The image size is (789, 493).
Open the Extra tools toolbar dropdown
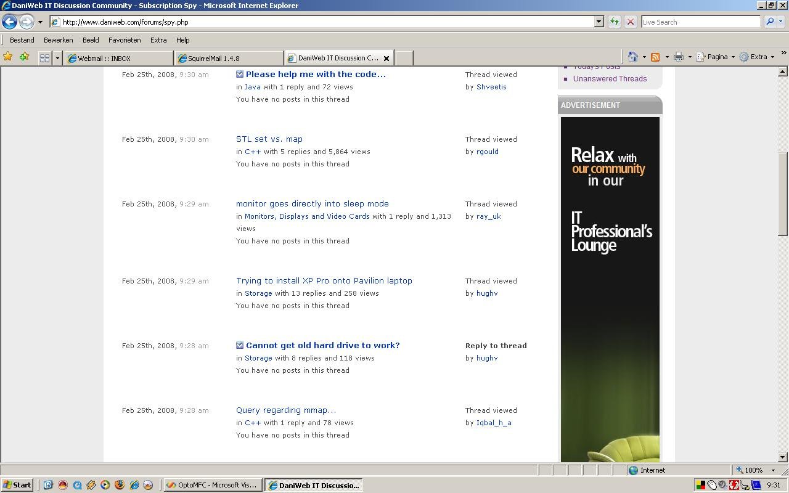[x=756, y=57]
